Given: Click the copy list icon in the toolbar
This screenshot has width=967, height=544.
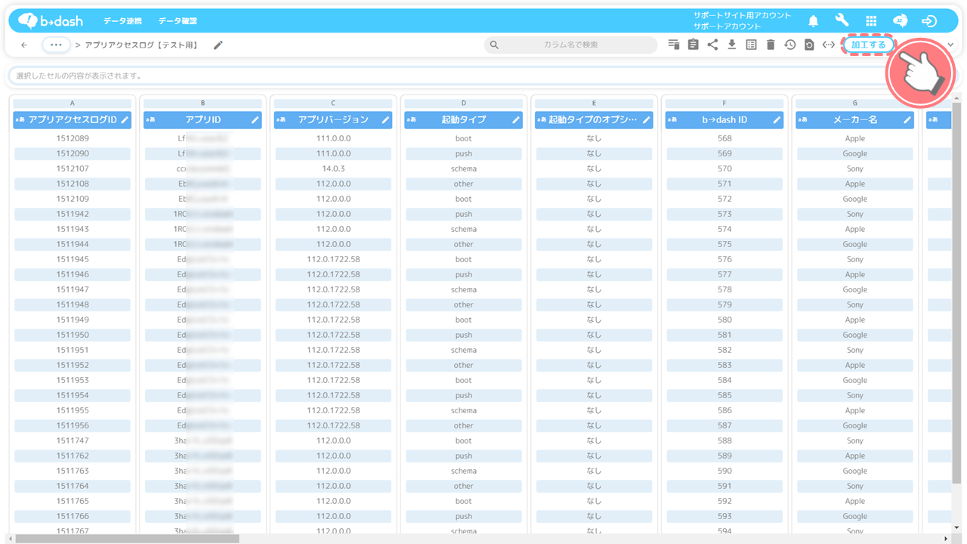Looking at the screenshot, I should pos(674,45).
